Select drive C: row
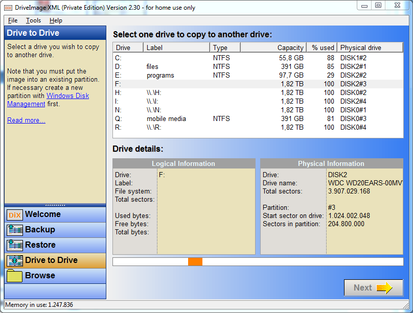The image size is (413, 313). click(258, 58)
